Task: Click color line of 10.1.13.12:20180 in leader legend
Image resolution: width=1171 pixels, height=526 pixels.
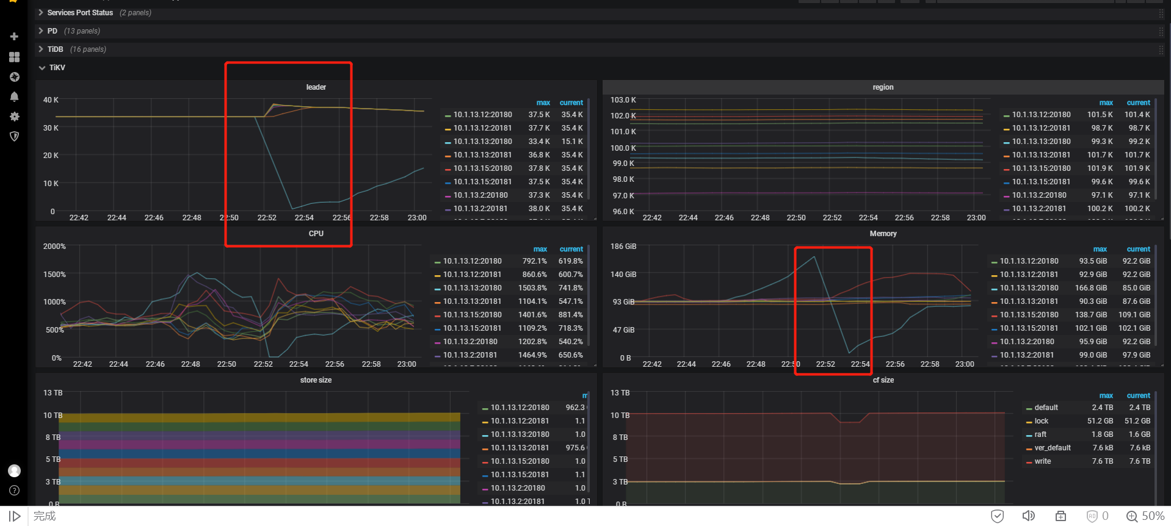Action: pos(448,115)
